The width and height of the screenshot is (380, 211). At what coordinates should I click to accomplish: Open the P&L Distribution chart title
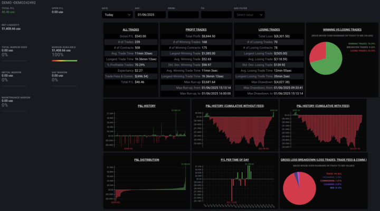(147, 160)
